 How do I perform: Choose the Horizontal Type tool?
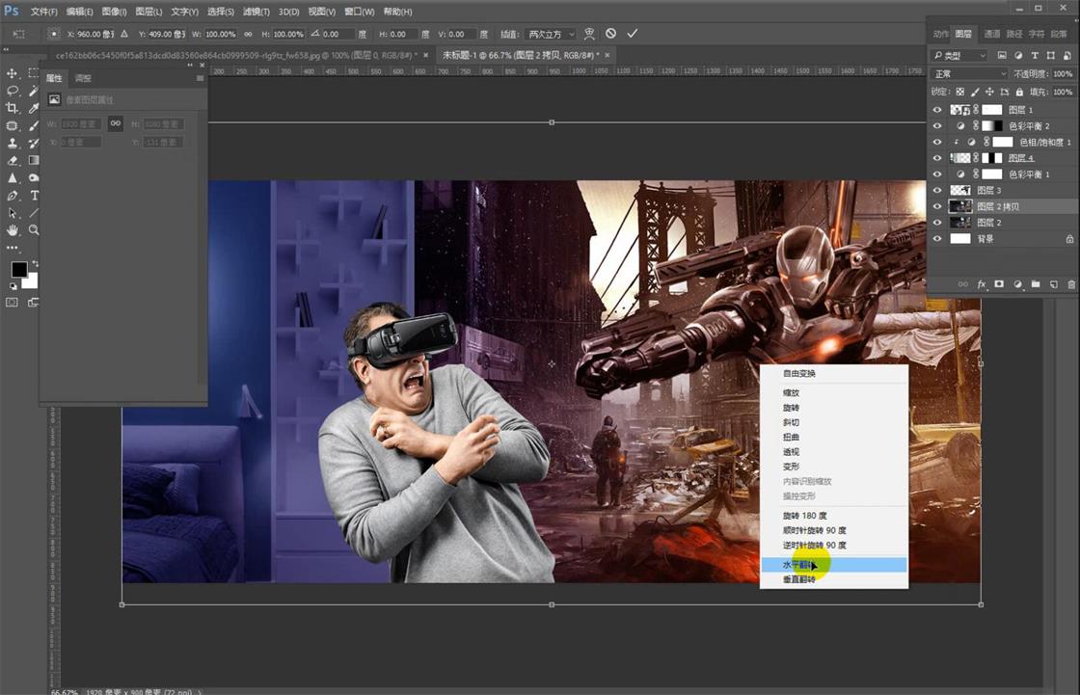click(32, 196)
